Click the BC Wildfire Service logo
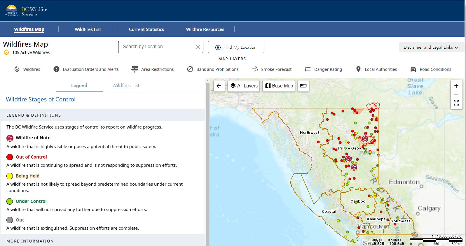Image resolution: width=466 pixels, height=246 pixels. point(26,11)
